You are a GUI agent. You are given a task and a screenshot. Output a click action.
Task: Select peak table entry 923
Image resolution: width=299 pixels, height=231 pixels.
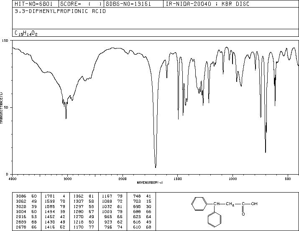[113, 222]
